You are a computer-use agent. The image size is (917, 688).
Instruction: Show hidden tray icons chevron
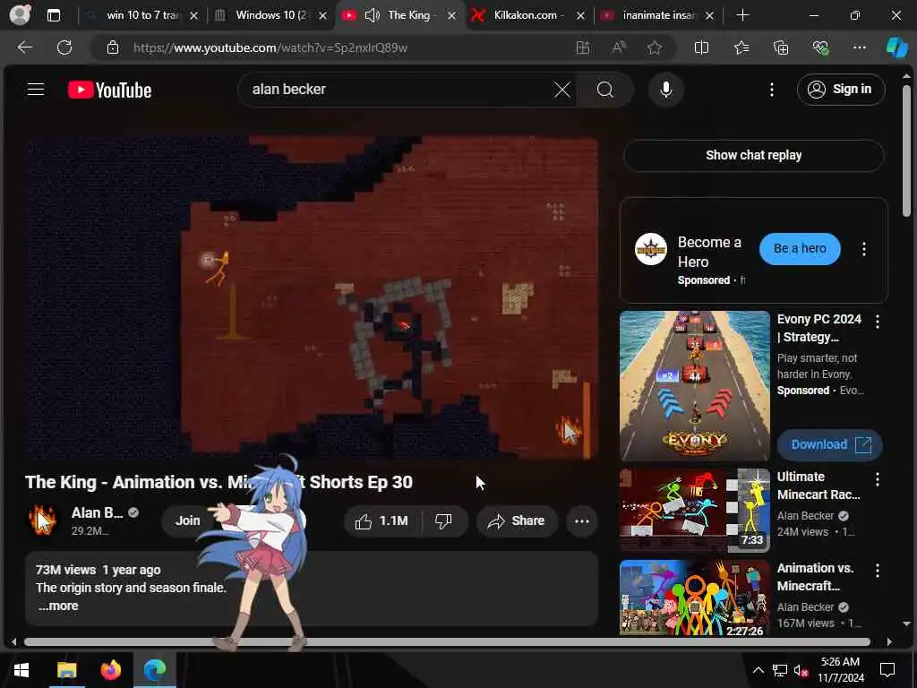pyautogui.click(x=758, y=670)
